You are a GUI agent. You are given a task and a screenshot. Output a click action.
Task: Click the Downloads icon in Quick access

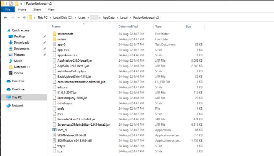(11, 42)
